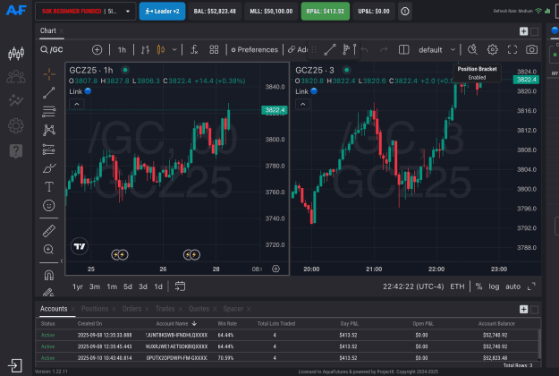Select the crosshair cursor tool
Viewport: 559px width, 376px height.
(x=49, y=74)
